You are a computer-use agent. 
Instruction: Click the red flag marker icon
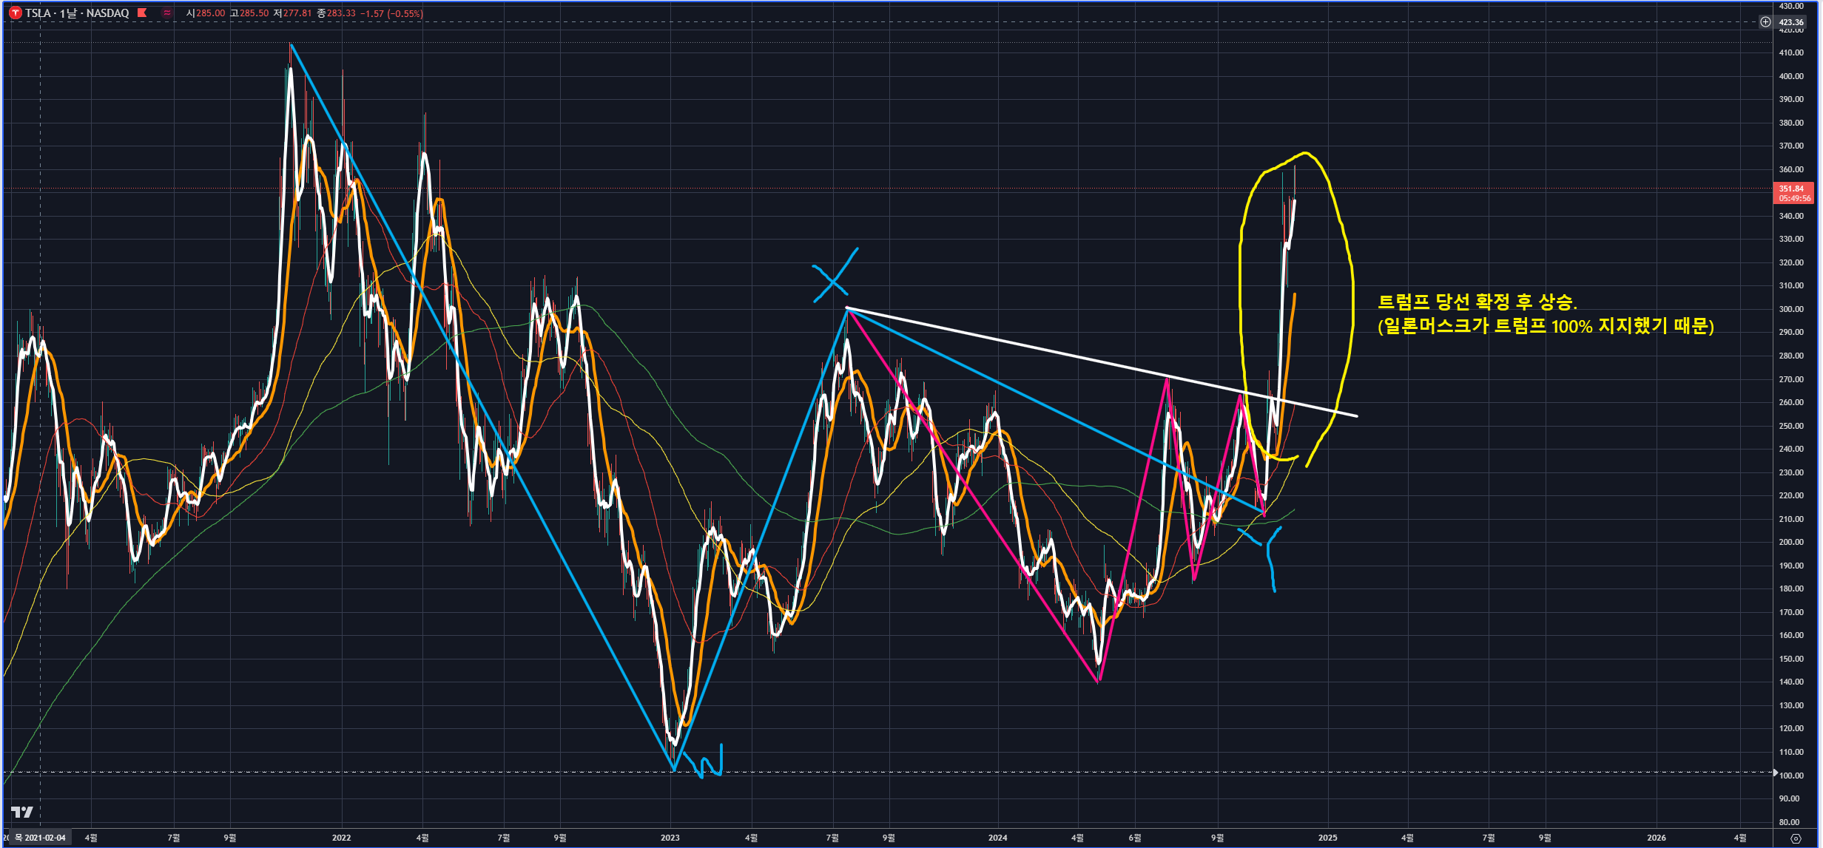[142, 13]
